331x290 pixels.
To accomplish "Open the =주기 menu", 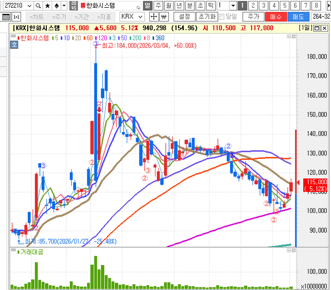I will (x=59, y=17).
